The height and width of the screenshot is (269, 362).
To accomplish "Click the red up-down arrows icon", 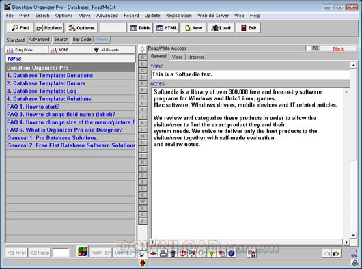I will (x=143, y=263).
